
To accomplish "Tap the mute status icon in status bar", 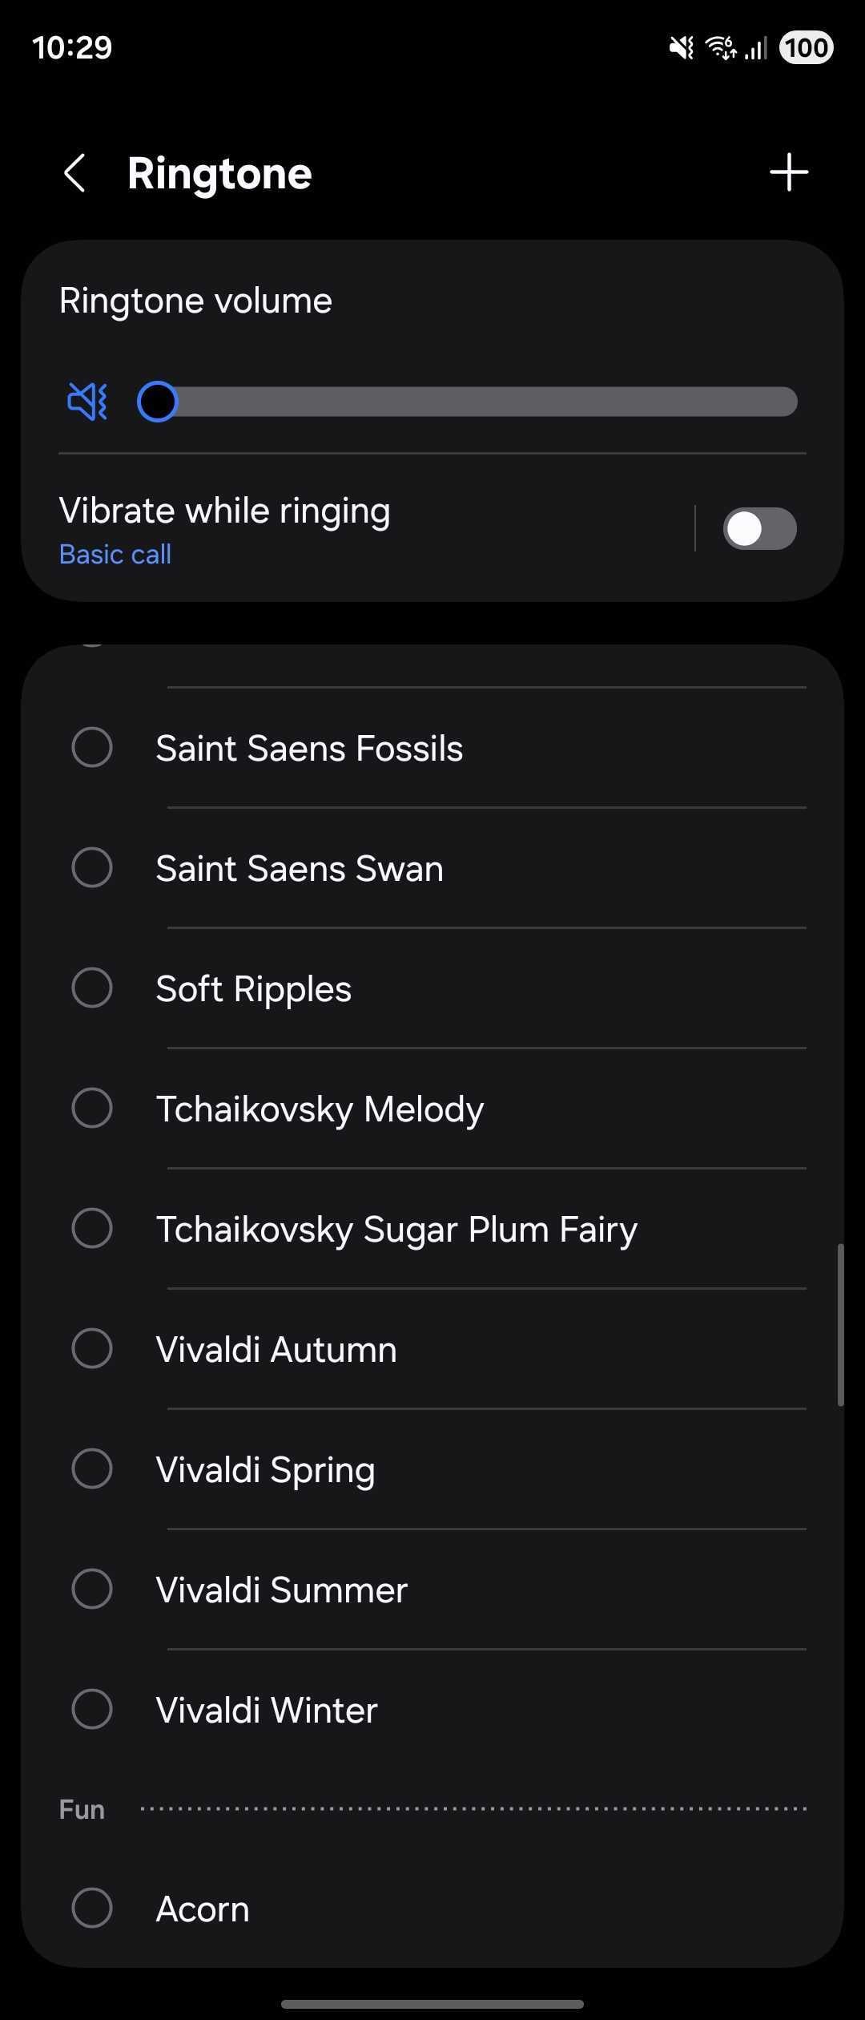I will point(681,48).
